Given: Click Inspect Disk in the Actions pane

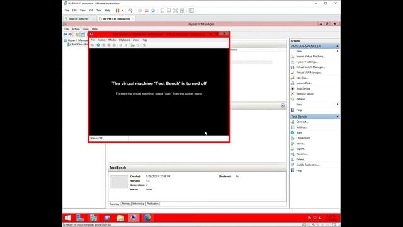Looking at the screenshot, I should coord(304,83).
